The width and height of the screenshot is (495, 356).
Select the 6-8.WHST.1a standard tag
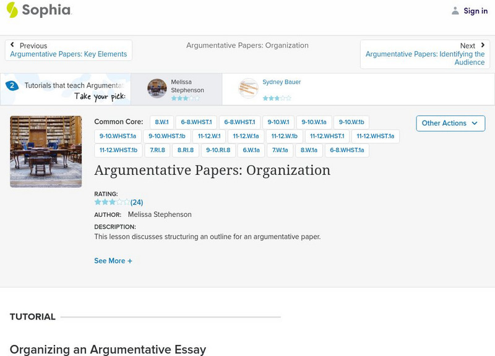point(347,150)
